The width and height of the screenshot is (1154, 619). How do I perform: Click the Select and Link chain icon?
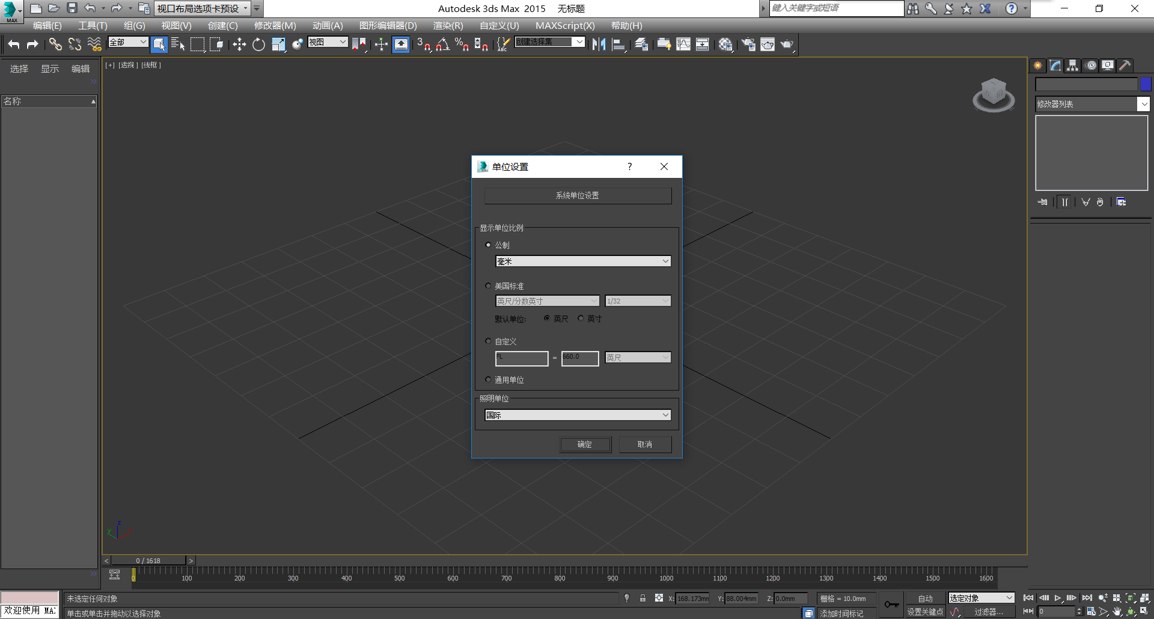55,44
